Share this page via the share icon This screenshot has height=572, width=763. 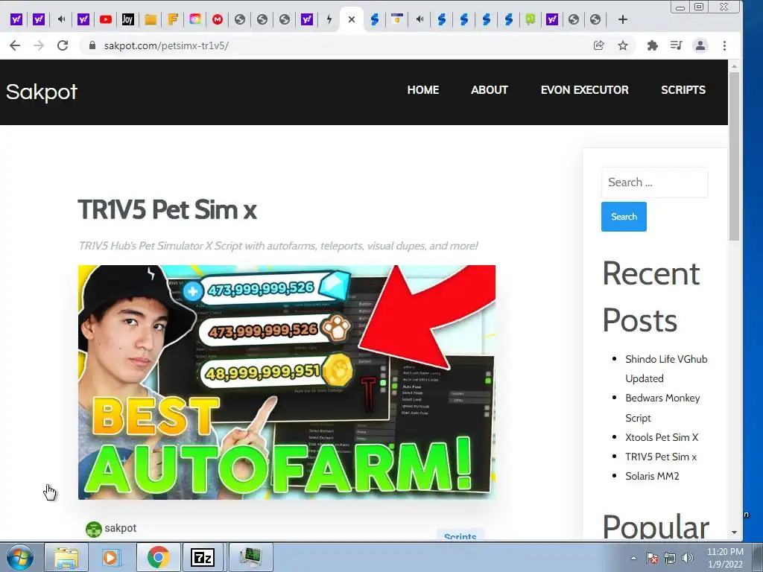click(x=599, y=45)
